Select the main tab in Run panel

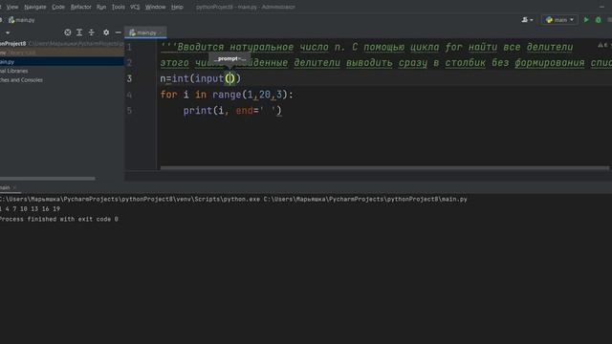(5, 187)
